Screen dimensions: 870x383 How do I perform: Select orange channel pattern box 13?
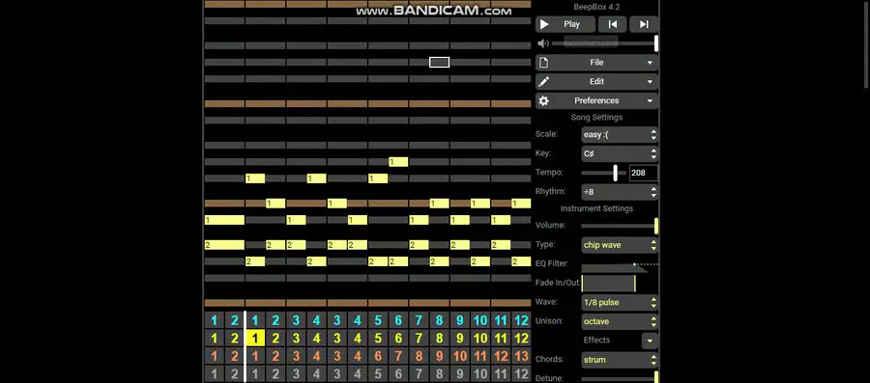coord(521,356)
